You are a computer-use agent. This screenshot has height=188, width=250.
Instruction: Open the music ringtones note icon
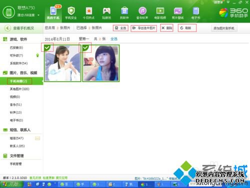coord(142,11)
